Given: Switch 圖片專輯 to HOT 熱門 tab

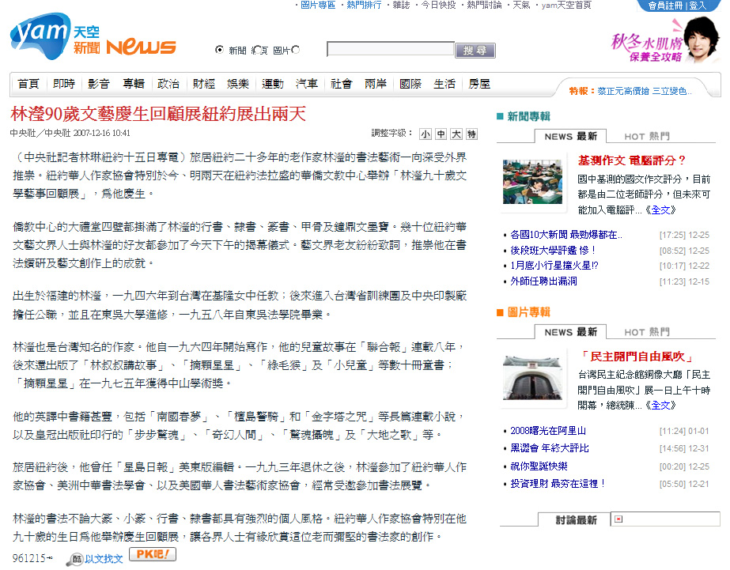Looking at the screenshot, I should pyautogui.click(x=645, y=332).
